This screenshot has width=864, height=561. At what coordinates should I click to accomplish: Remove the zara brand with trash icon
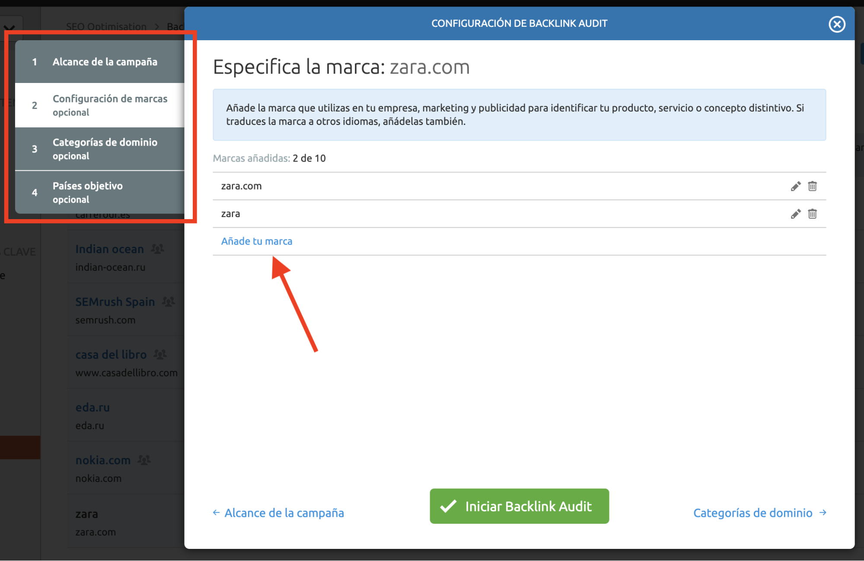[812, 214]
